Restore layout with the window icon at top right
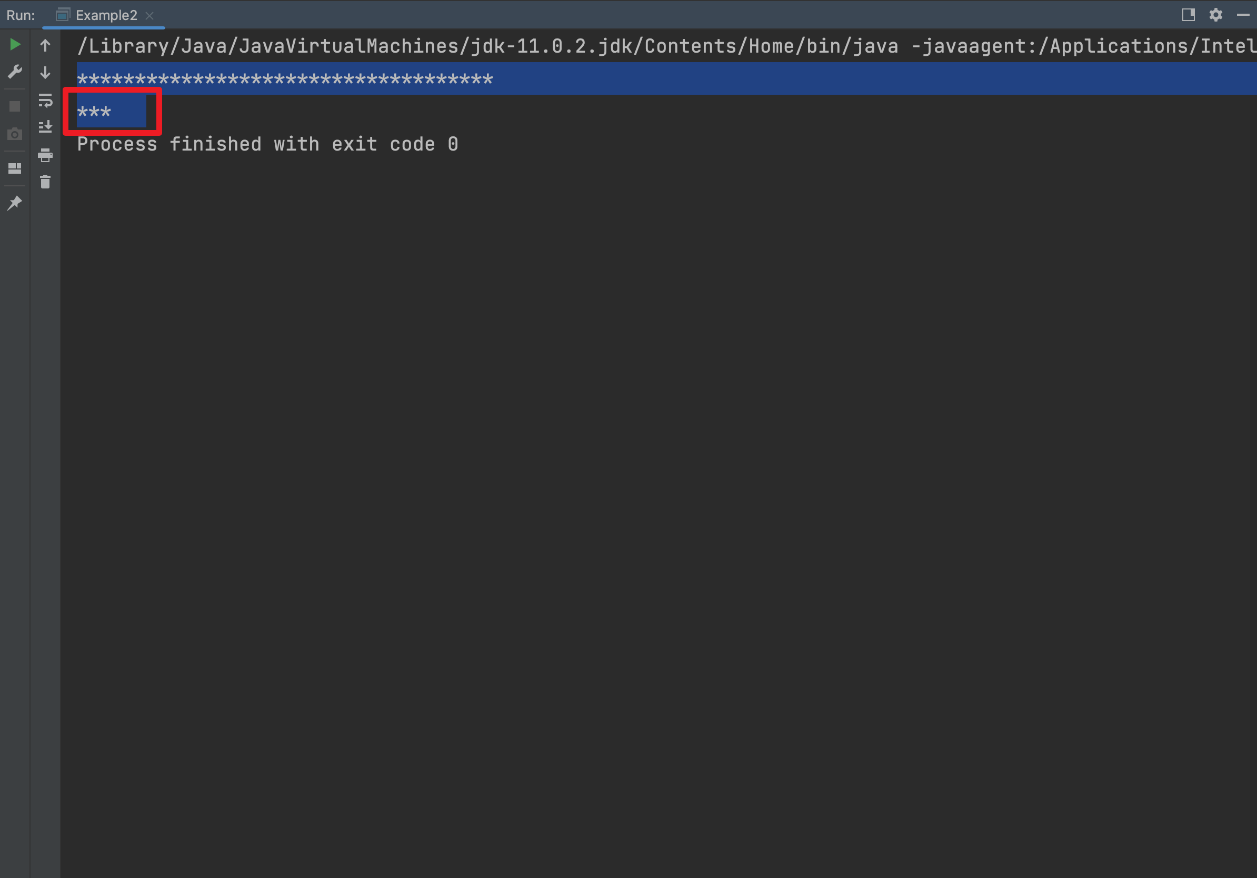 [x=1188, y=15]
